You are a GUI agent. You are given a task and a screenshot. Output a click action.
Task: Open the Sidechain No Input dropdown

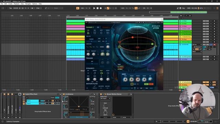click(x=106, y=99)
